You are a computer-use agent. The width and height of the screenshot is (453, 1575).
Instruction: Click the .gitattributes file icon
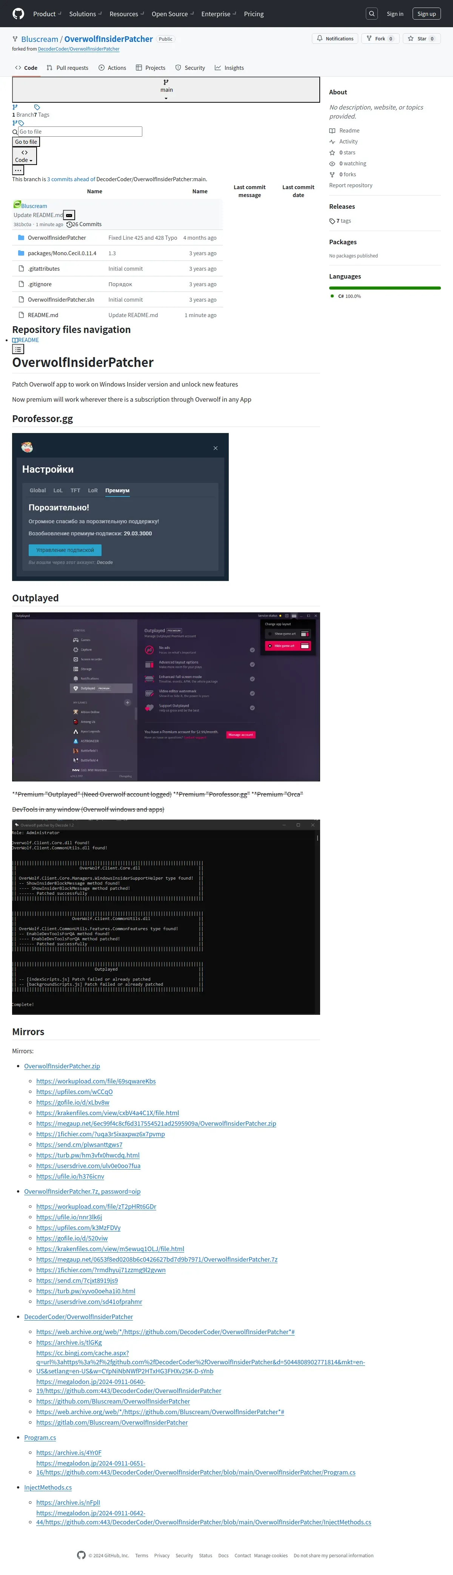(22, 268)
